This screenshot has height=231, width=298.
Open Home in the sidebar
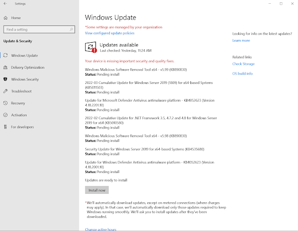point(16,18)
